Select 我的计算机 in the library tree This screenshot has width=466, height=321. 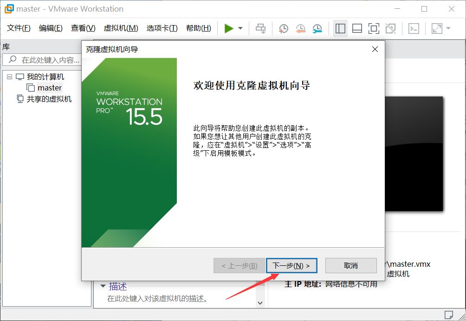(45, 77)
